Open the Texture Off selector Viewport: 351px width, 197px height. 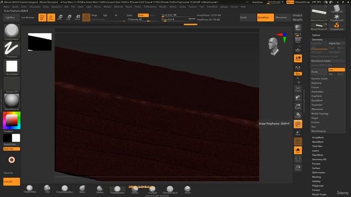coord(12,84)
